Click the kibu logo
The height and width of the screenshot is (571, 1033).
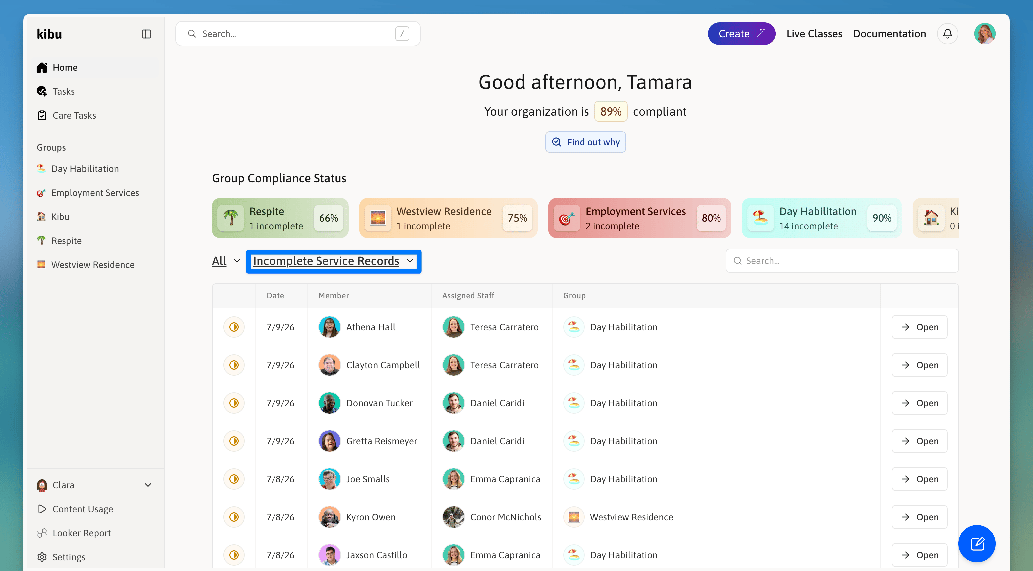(x=49, y=34)
